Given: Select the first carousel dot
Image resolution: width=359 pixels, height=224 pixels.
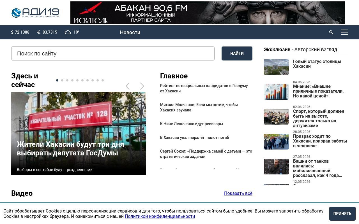Looking at the screenshot, I should [57, 80].
